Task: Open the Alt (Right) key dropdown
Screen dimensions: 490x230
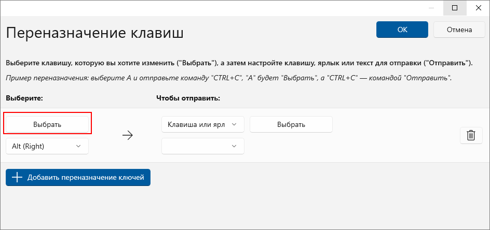Action: coord(47,146)
